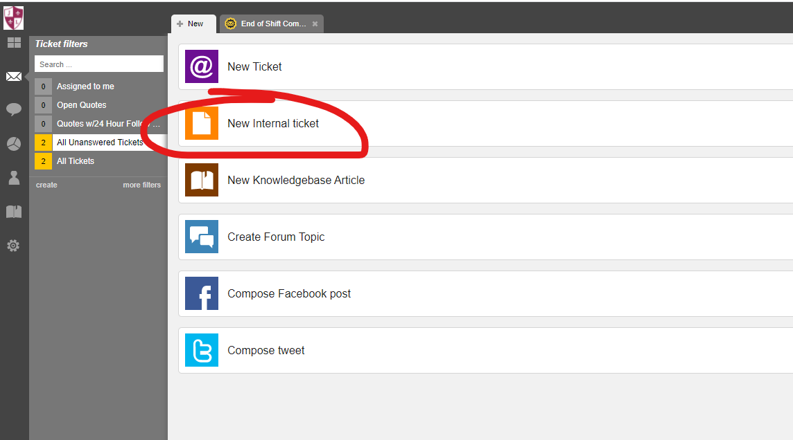Focus the ticket filters Search field

pyautogui.click(x=99, y=64)
